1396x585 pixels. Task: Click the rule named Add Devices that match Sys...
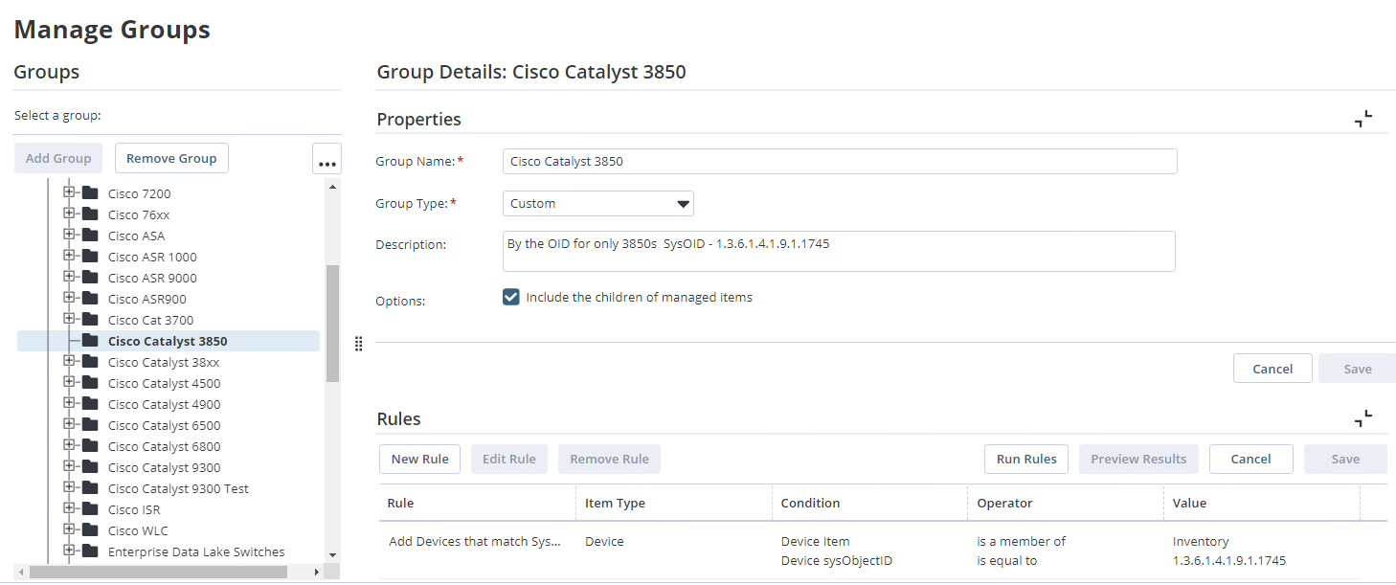476,541
